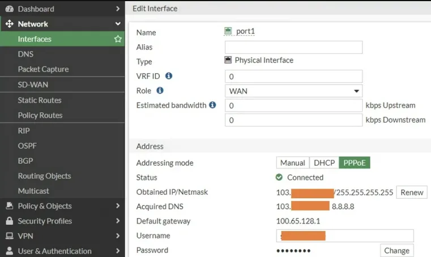Viewport: 431px width, 257px height.
Task: Click the Alias input field
Action: click(293, 47)
